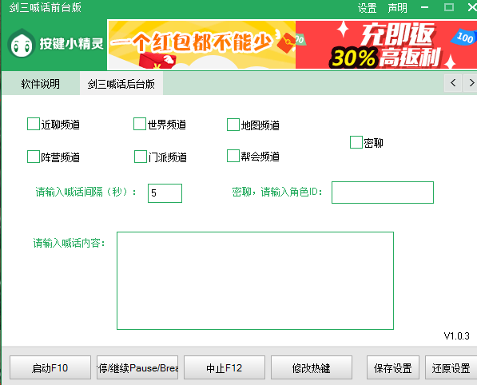Click the 剑三喊话前台版 window title

tap(45, 8)
